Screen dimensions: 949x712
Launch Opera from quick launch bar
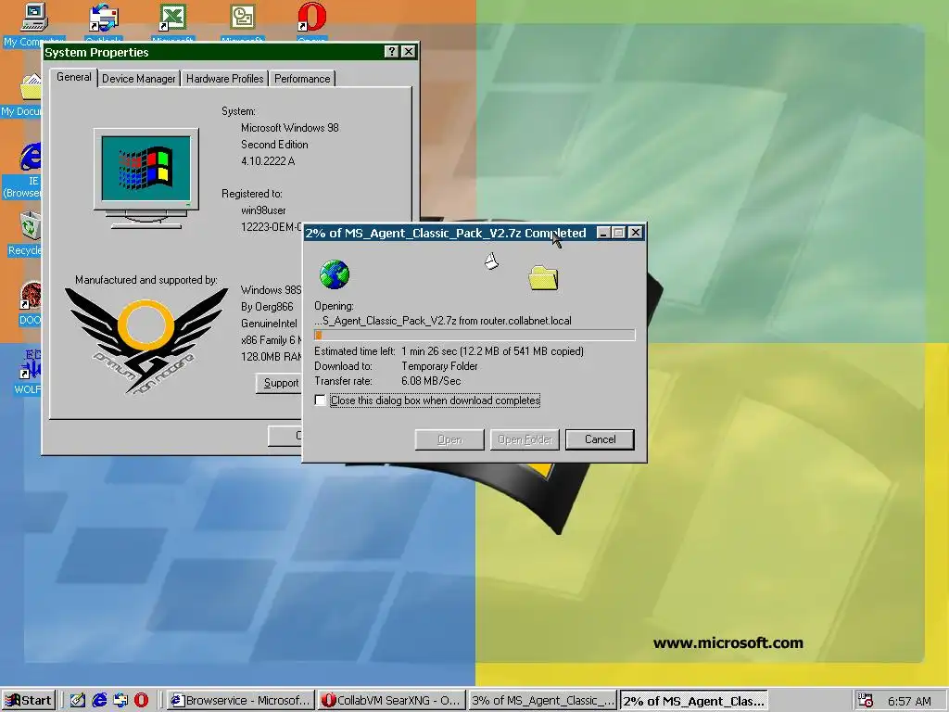pyautogui.click(x=141, y=700)
